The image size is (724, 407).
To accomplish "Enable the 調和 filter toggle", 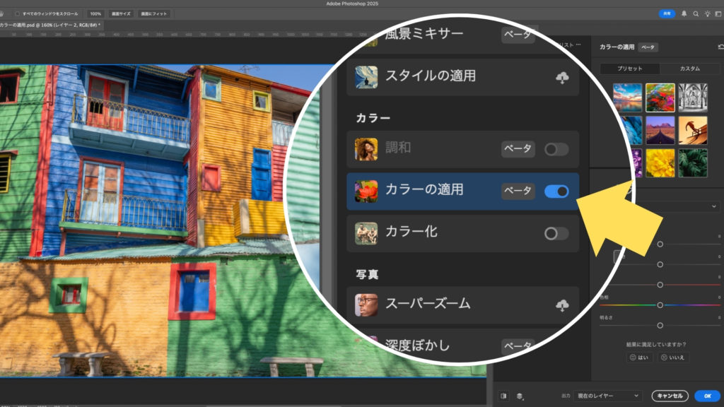I will 556,149.
